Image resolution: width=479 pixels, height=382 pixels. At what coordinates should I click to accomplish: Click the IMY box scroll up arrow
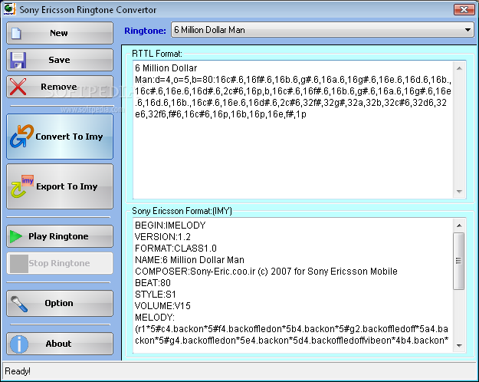point(459,226)
